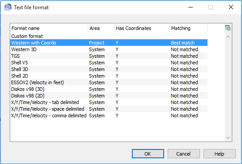The height and width of the screenshot is (164, 242).
Task: Select the Shell 2D format
Action: [x=109, y=76]
